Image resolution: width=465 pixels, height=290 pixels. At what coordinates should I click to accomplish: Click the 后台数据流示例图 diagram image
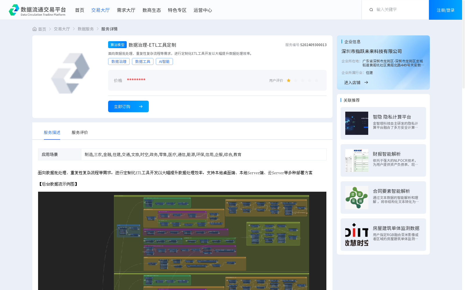point(182,241)
